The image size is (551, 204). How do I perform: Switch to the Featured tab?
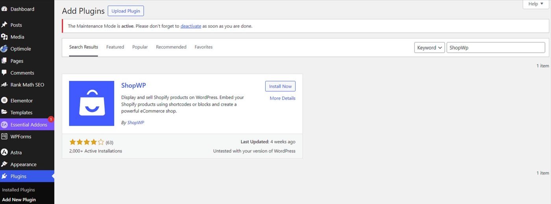coord(115,47)
